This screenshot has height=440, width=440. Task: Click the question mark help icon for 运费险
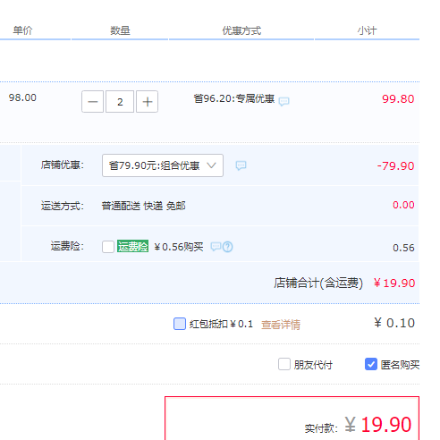tap(228, 247)
